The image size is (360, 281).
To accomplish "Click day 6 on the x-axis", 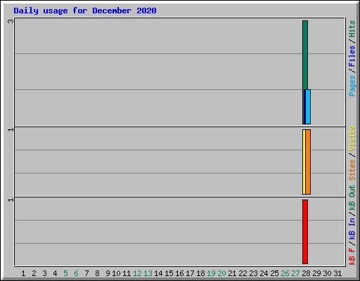I will coord(76,273).
